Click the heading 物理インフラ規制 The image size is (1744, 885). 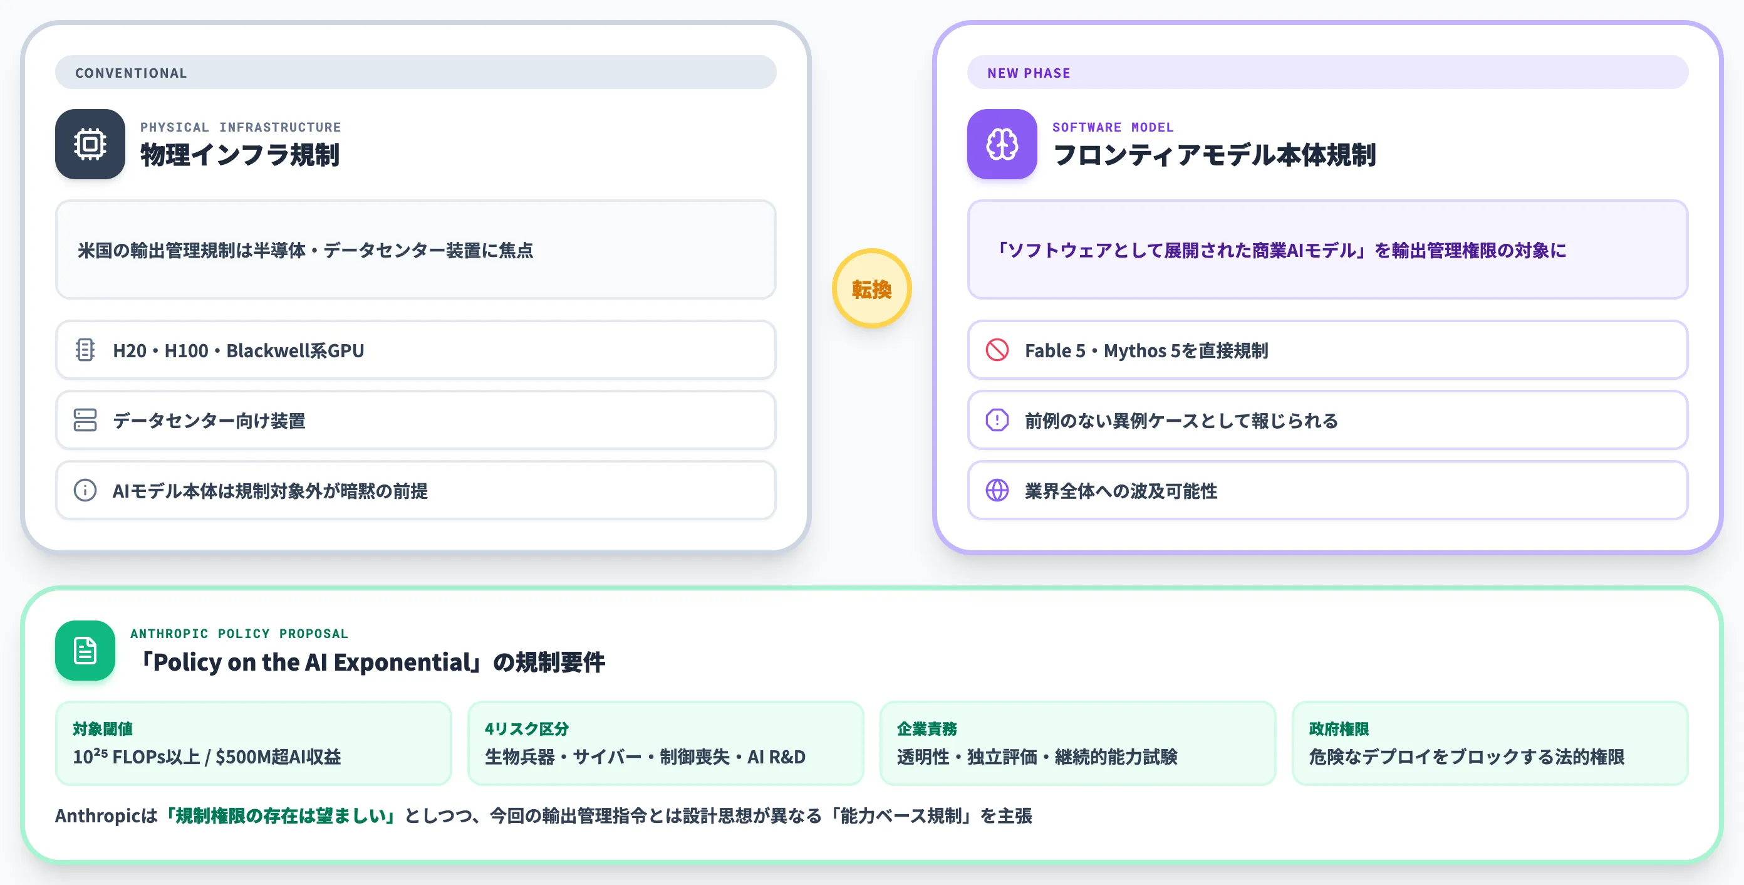coord(240,155)
